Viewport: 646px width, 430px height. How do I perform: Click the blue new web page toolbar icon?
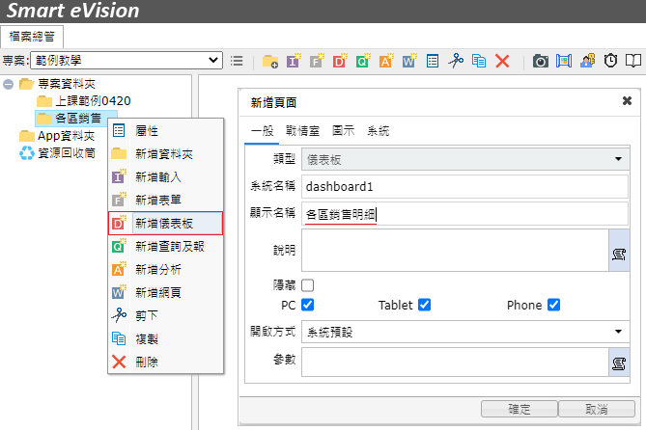pos(408,61)
